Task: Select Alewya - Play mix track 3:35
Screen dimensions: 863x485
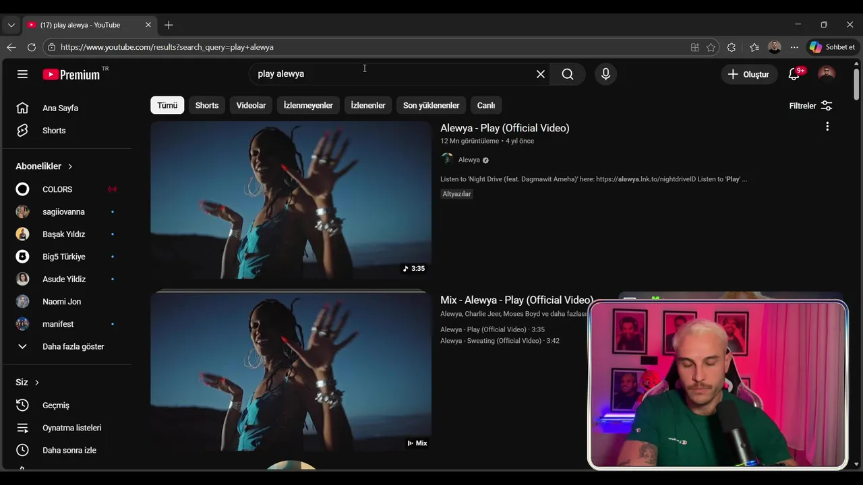Action: pos(492,329)
